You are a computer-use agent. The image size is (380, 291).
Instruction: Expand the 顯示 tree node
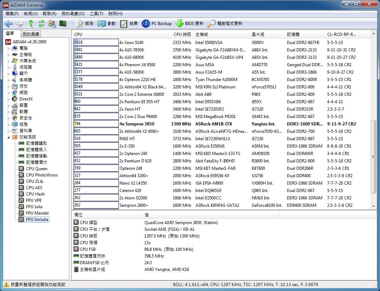tap(9, 74)
